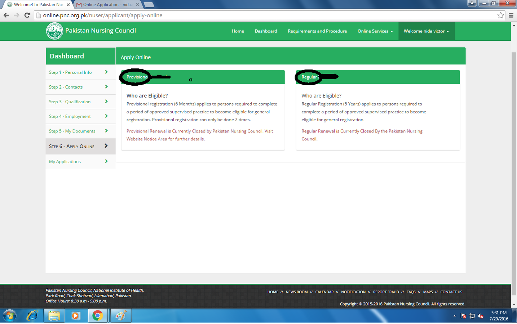Click the muted volume tray icon
Image resolution: width=517 pixels, height=324 pixels.
(481, 316)
